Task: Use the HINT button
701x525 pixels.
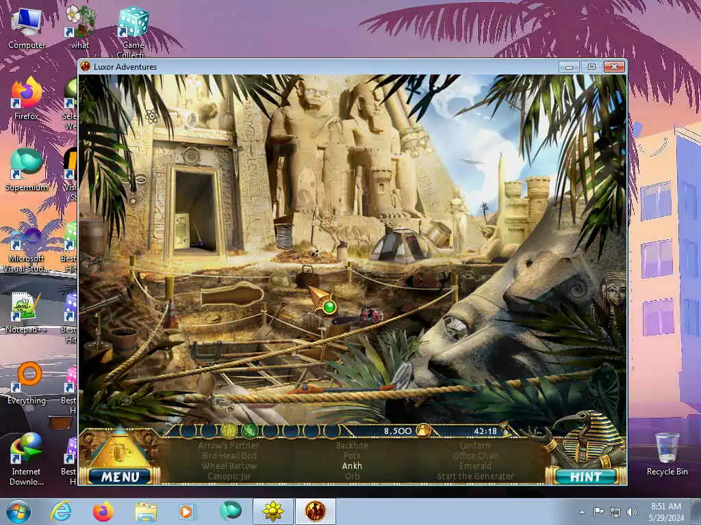Action: (586, 476)
